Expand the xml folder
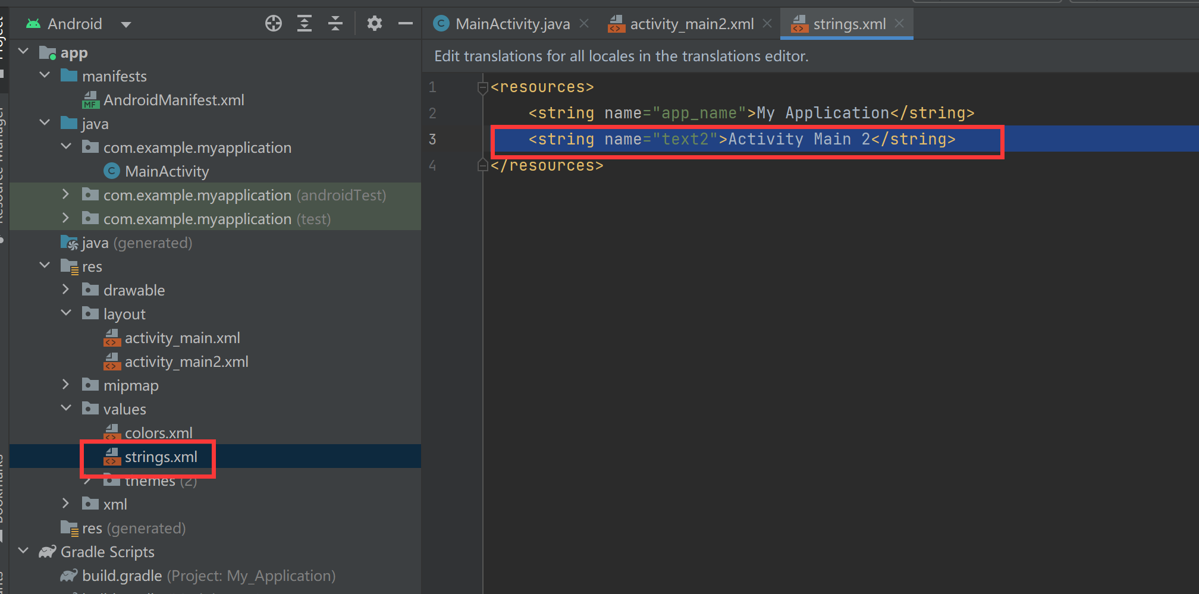Image resolution: width=1199 pixels, height=594 pixels. [x=66, y=504]
